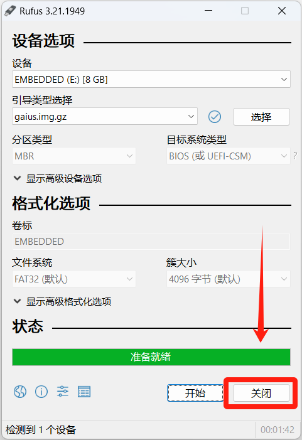
Task: Open the 4096 字节 cluster size dropdown
Action: pos(228,279)
